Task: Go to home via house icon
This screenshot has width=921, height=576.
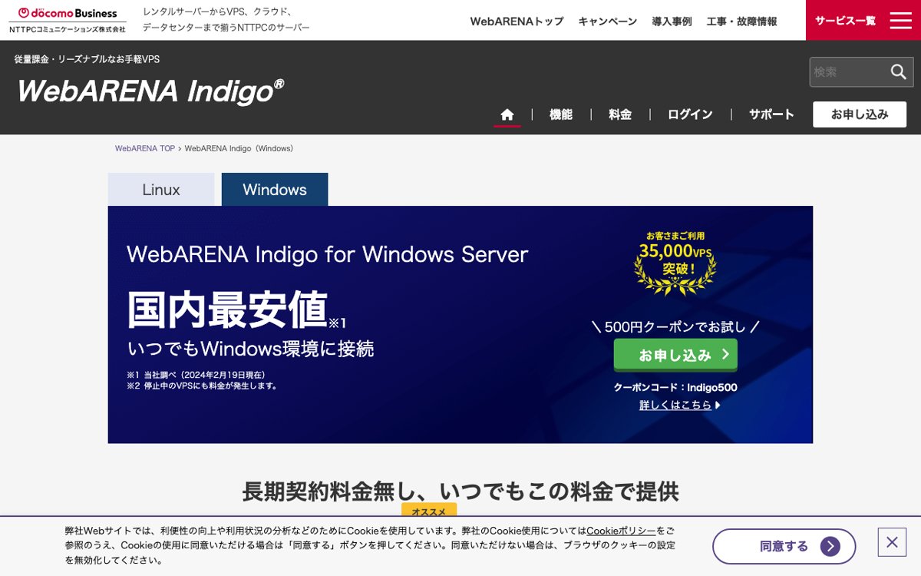Action: 507,114
